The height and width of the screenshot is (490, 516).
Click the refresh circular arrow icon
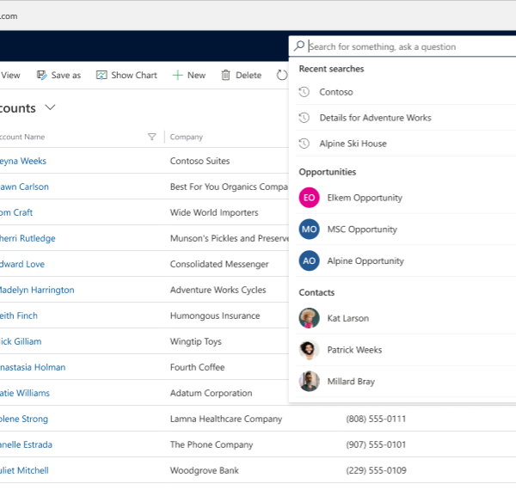(x=282, y=76)
